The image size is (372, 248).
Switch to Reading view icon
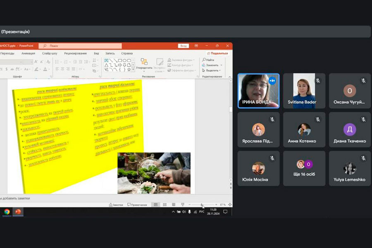pyautogui.click(x=174, y=205)
